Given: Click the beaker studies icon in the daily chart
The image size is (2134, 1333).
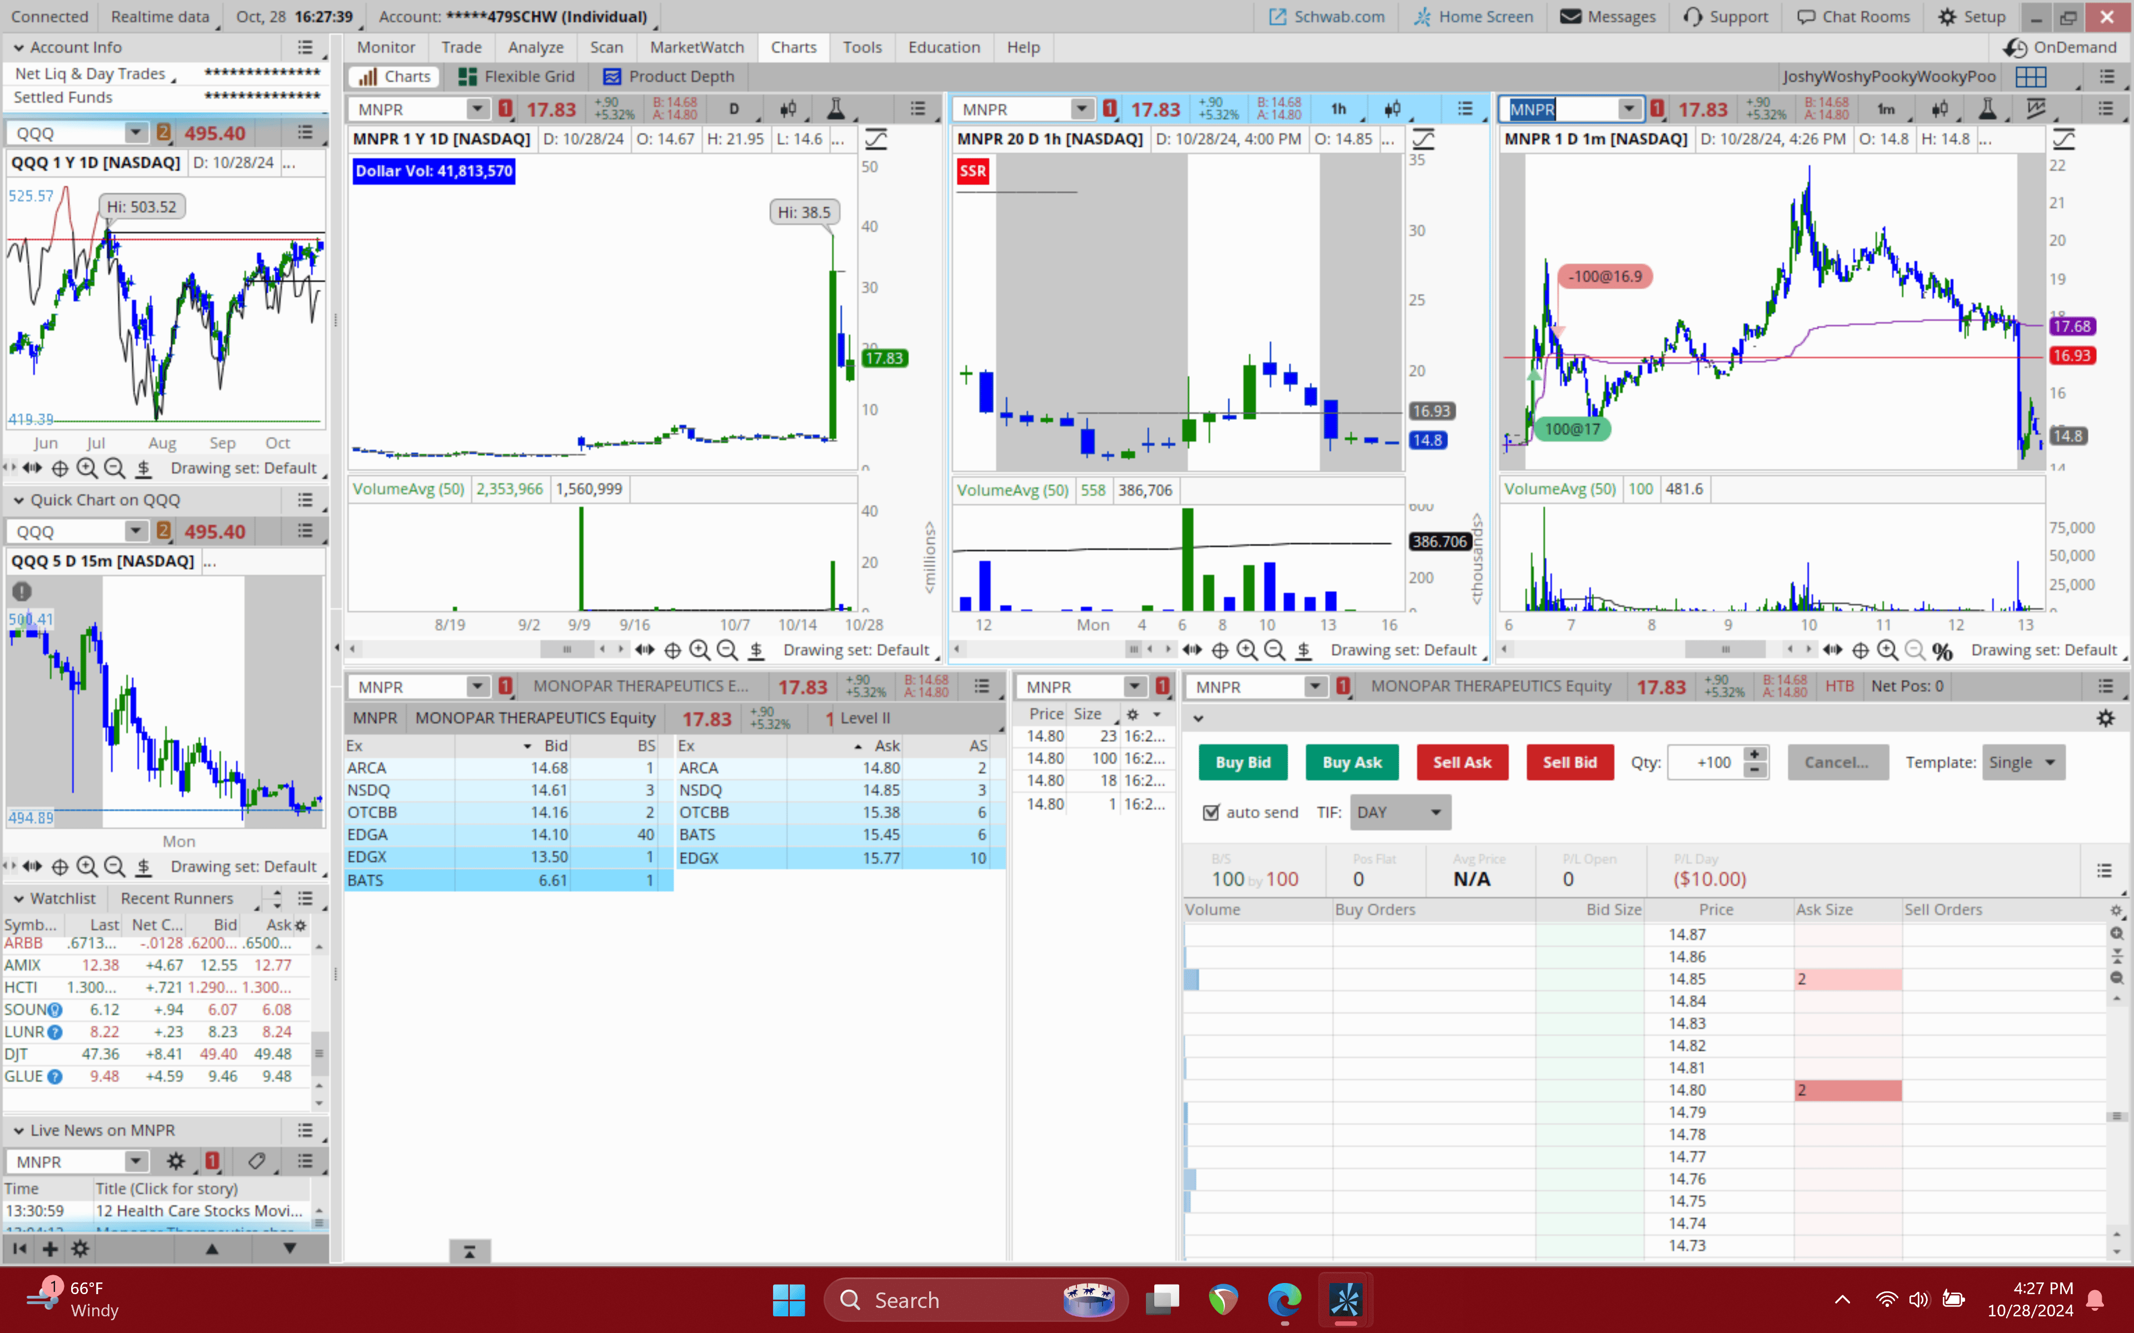Looking at the screenshot, I should click(835, 109).
